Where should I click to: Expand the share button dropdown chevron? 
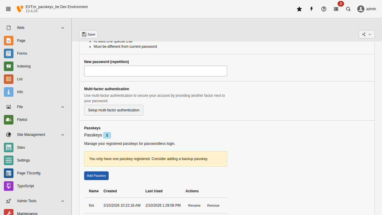tap(370, 34)
